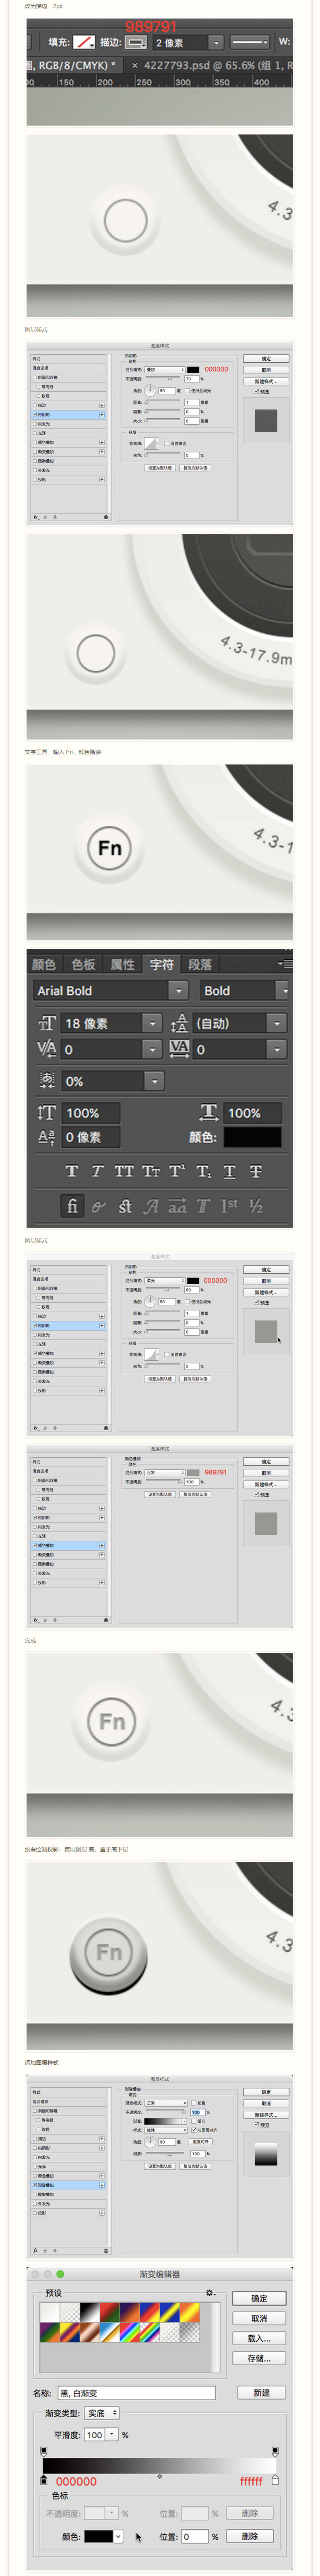Switch to the 色板 tab

[x=83, y=964]
